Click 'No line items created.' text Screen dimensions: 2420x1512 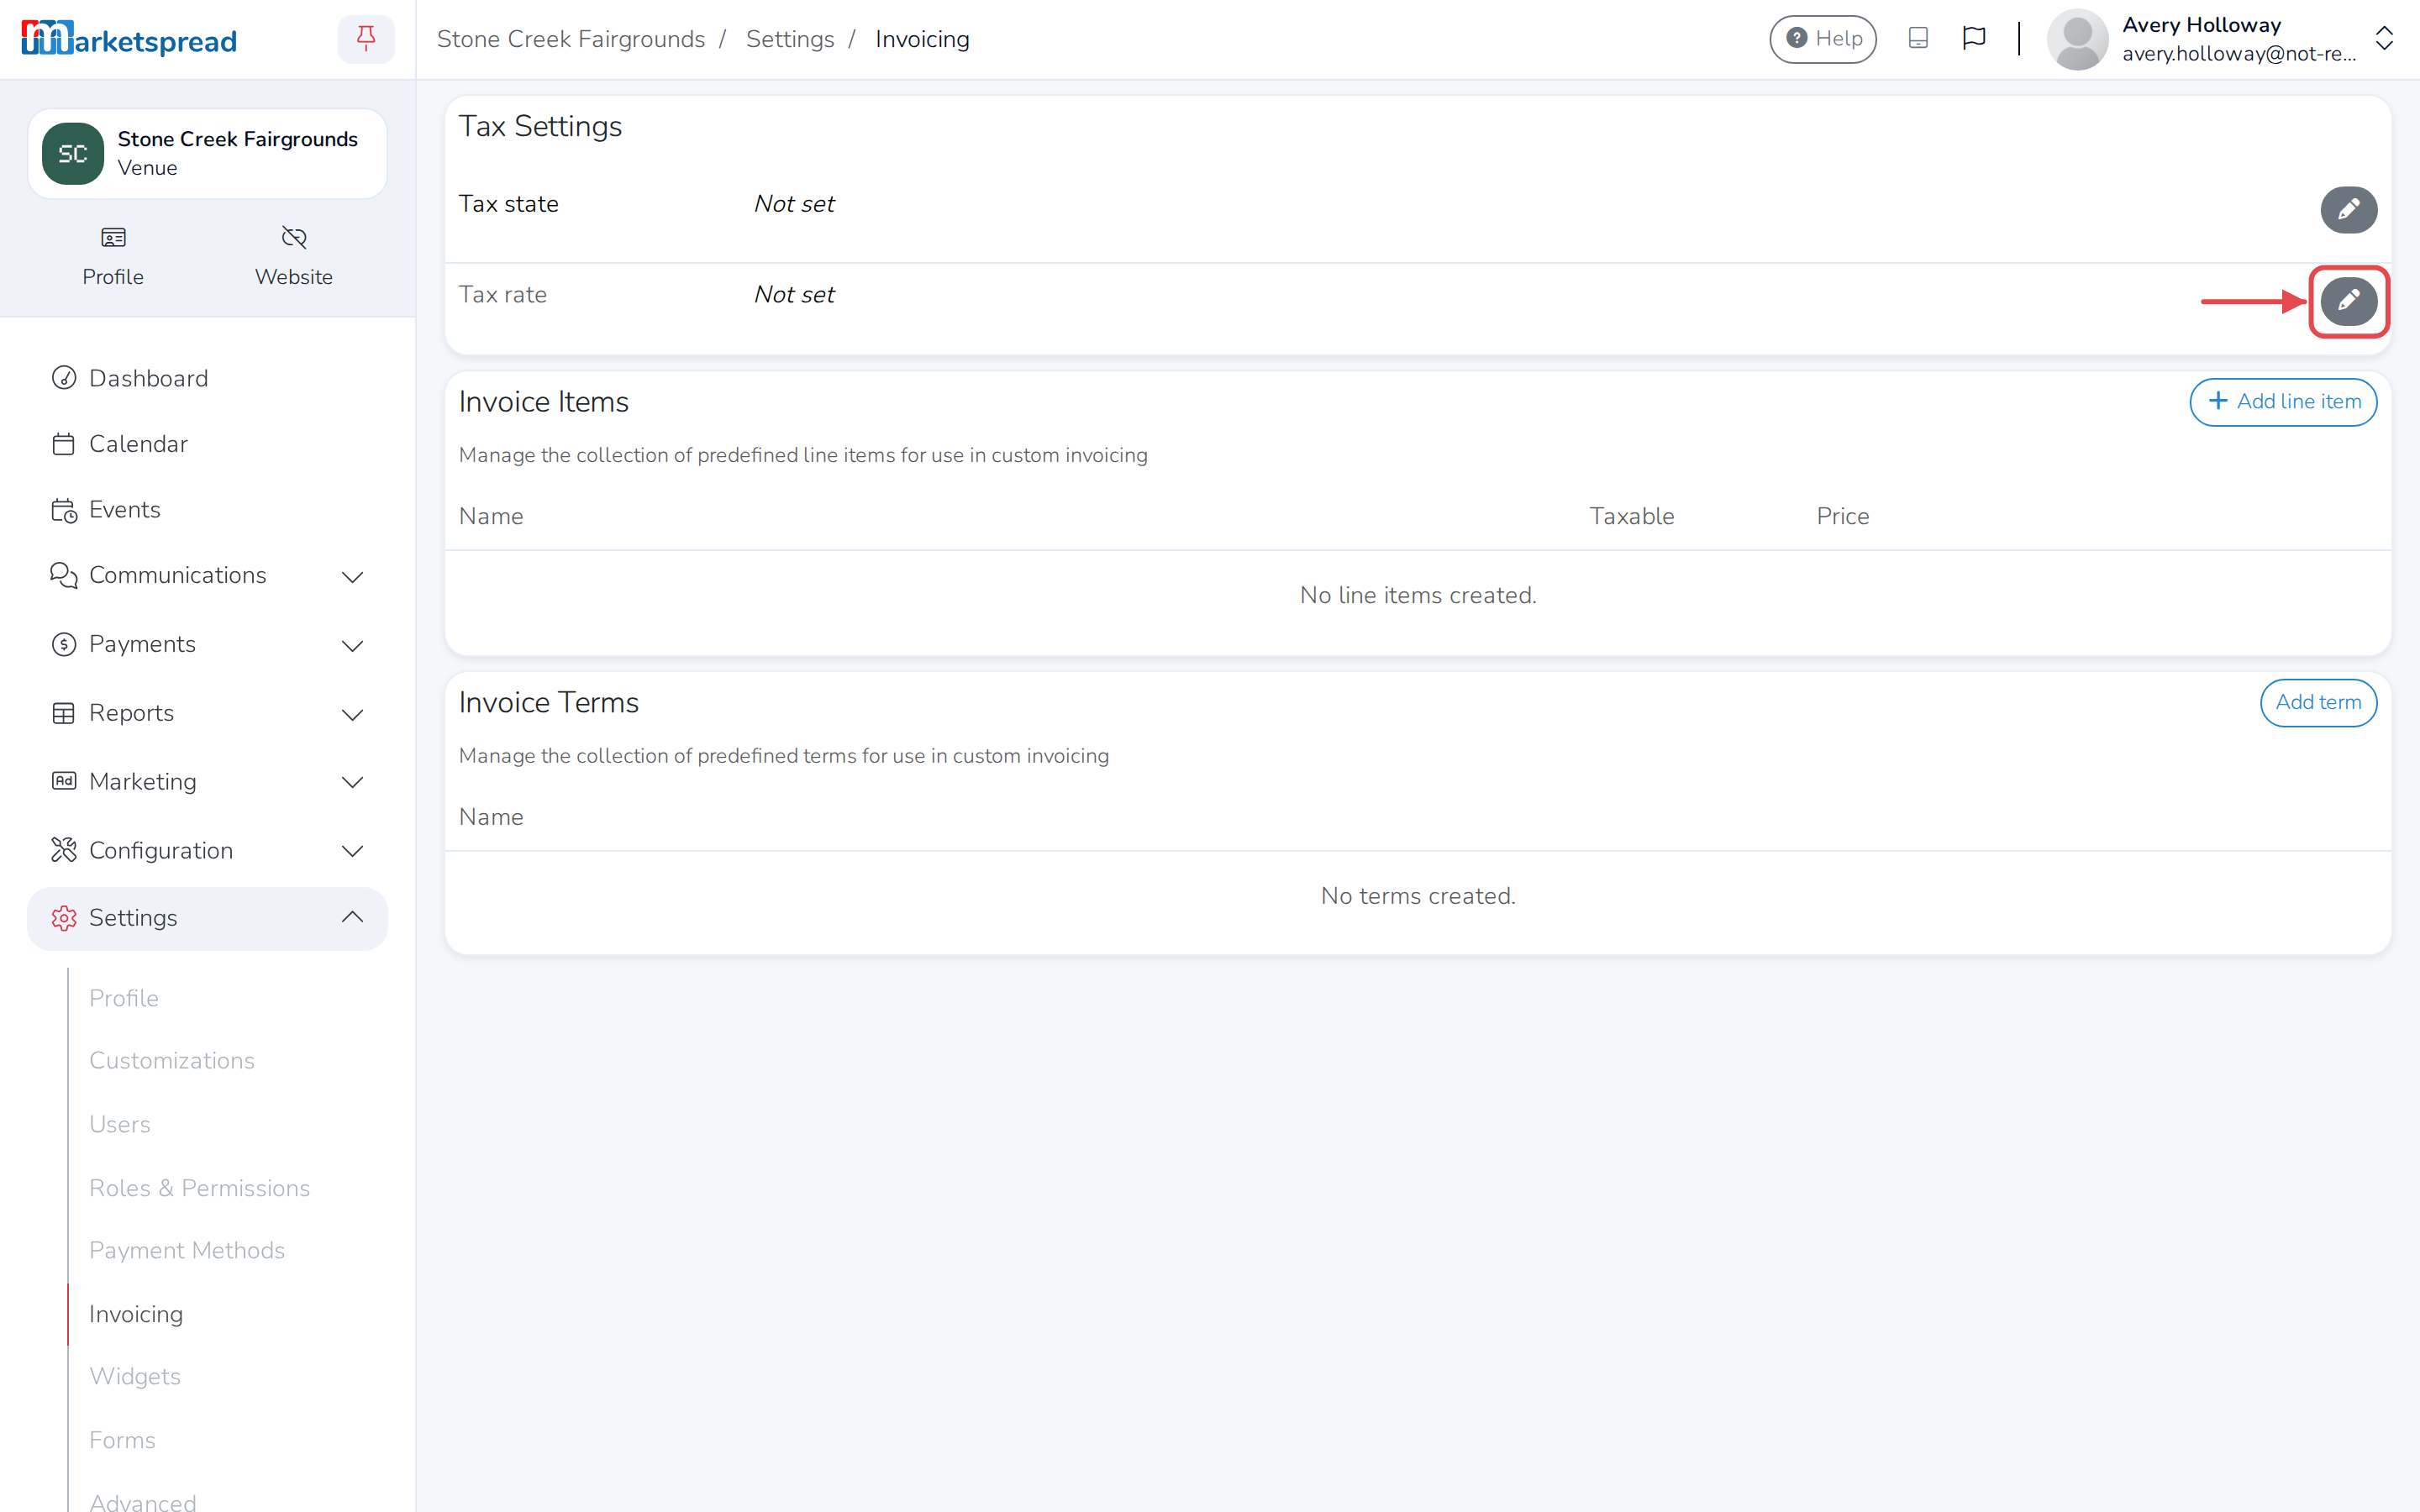coord(1418,595)
